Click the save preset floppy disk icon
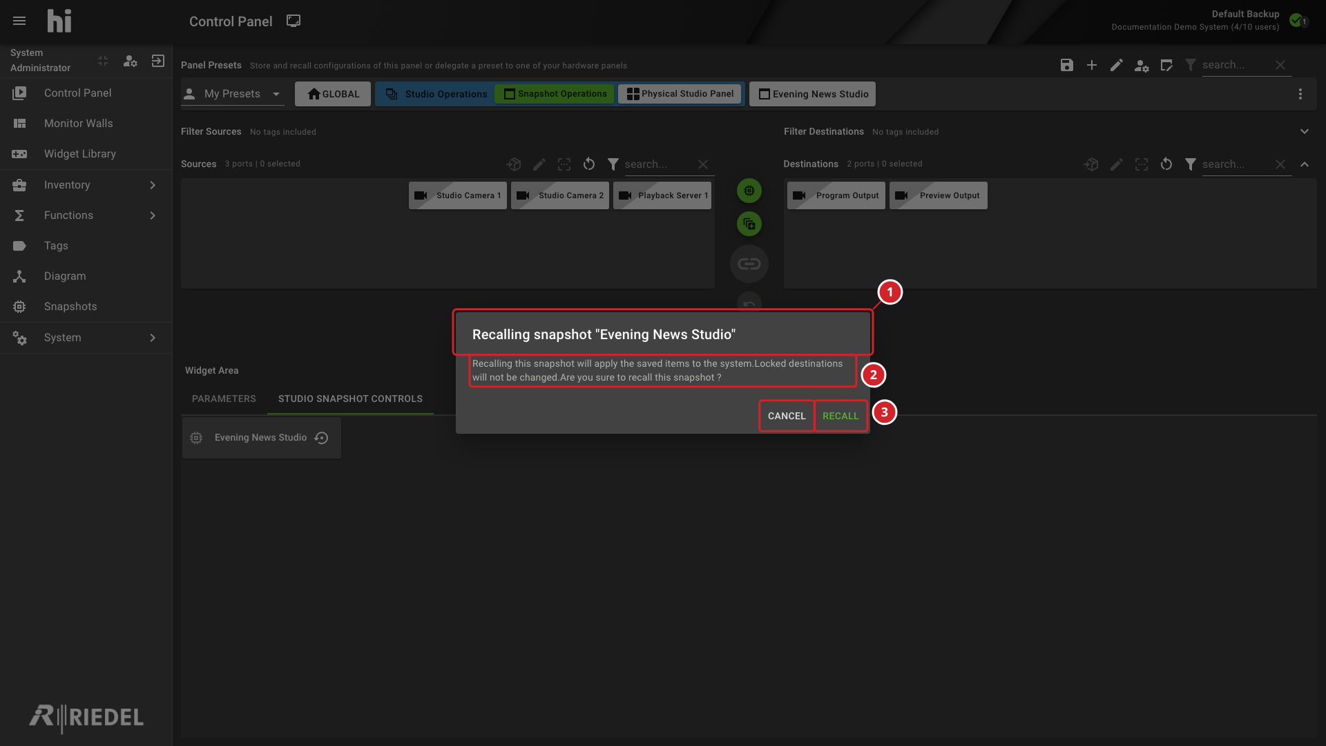The image size is (1326, 746). 1067,65
